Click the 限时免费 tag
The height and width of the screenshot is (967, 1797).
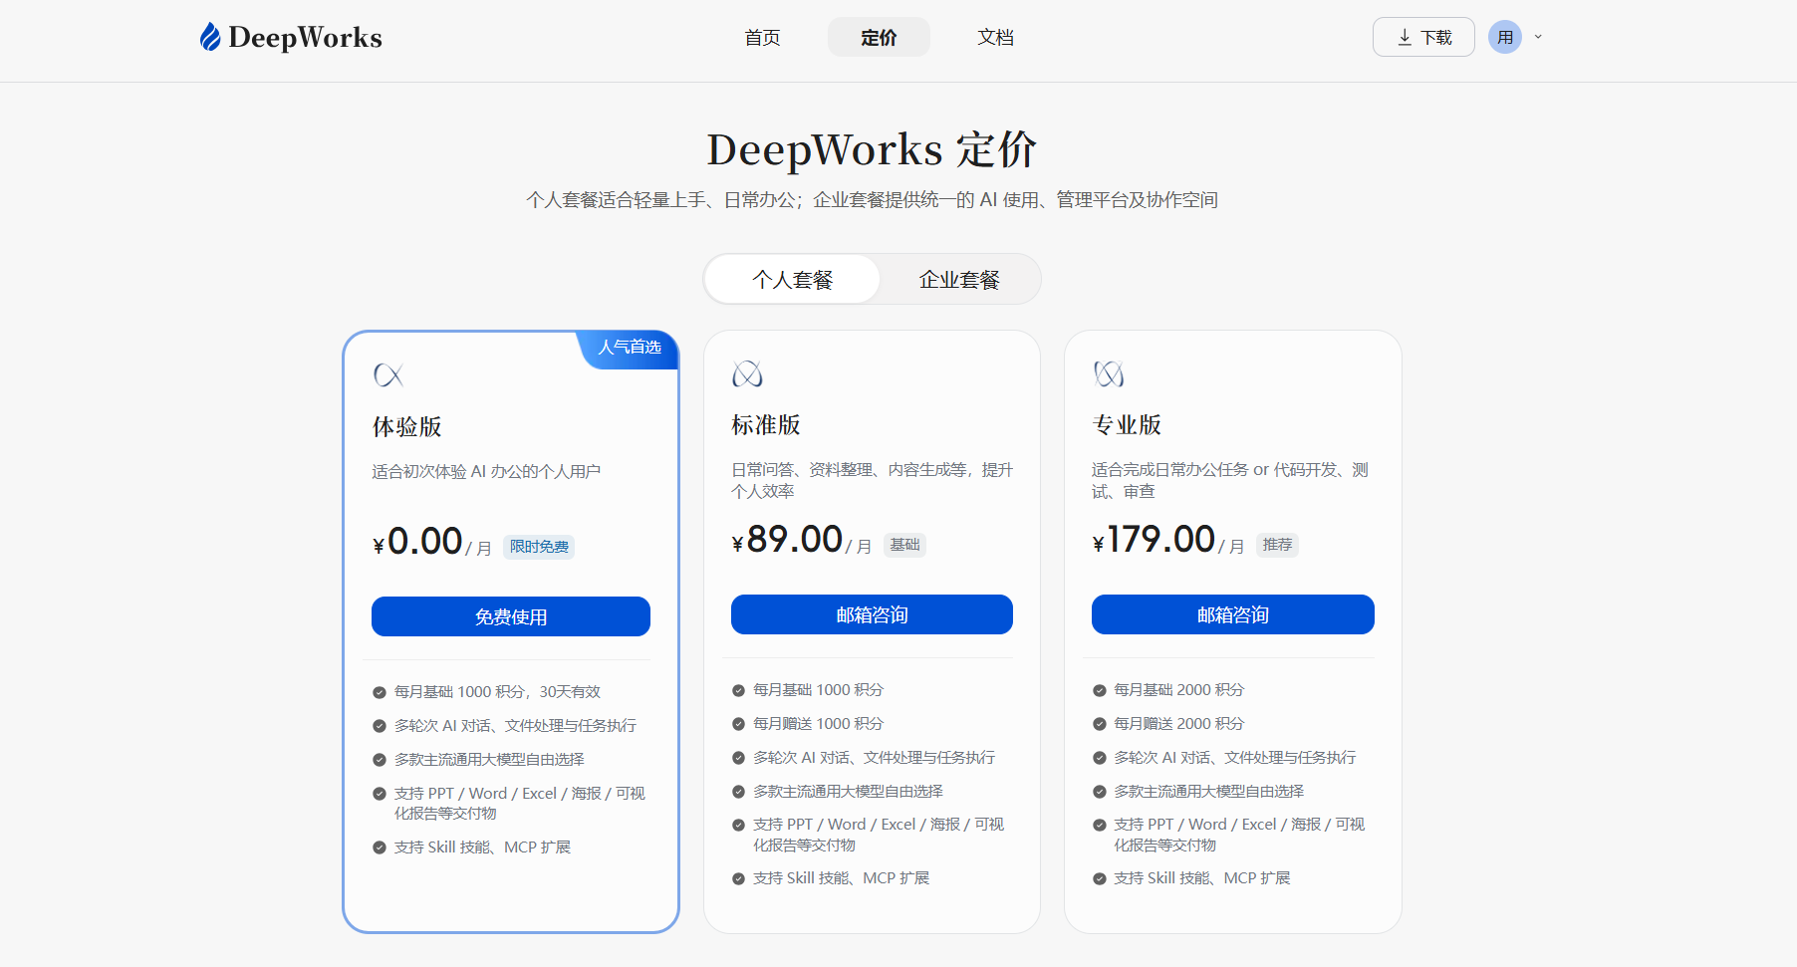[x=539, y=547]
